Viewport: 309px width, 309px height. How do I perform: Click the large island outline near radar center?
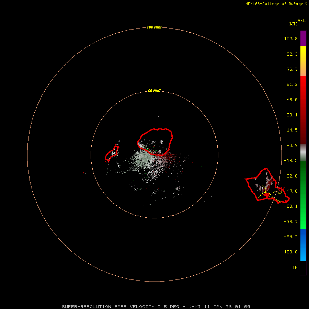155,142
